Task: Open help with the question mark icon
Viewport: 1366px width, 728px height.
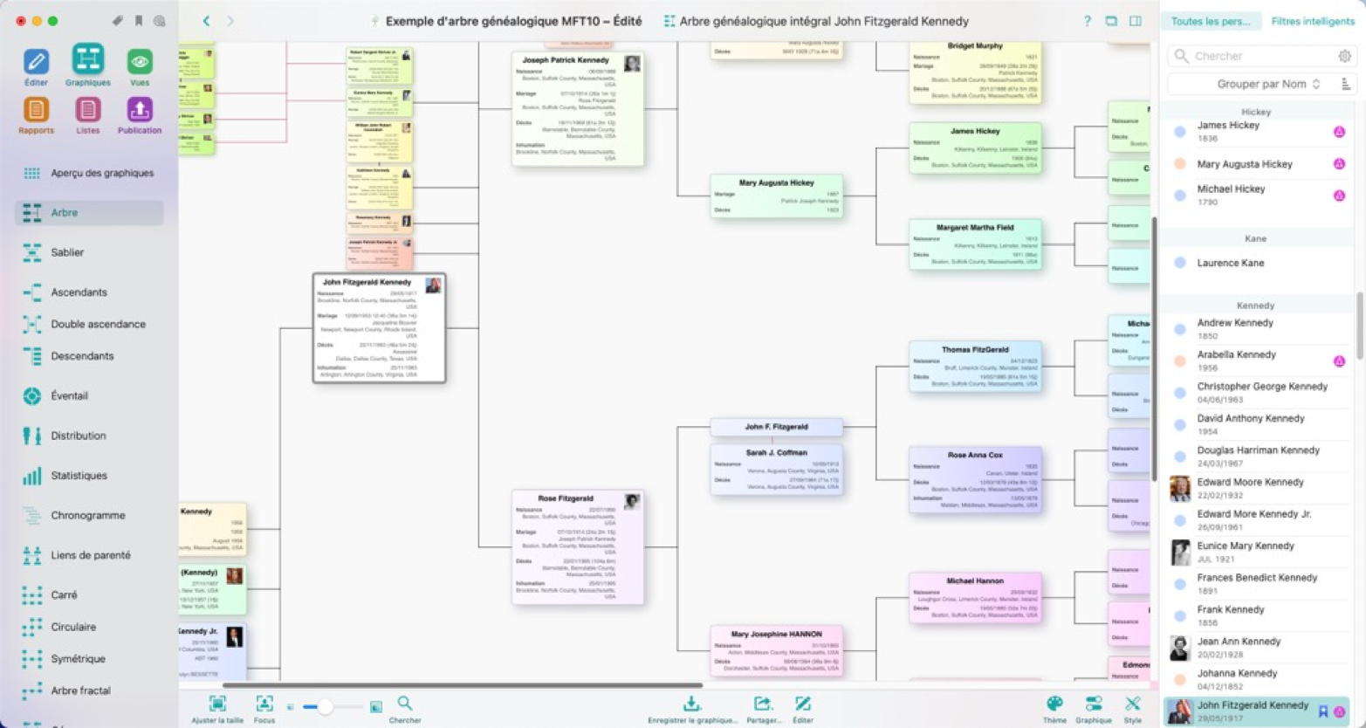Action: [x=1087, y=21]
